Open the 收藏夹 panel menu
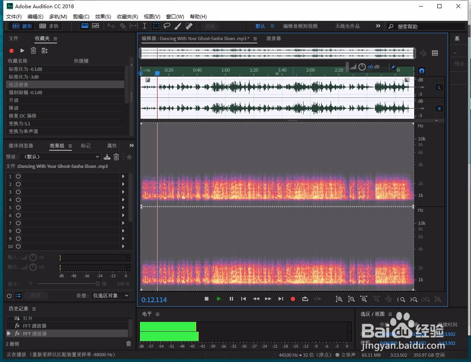 pyautogui.click(x=55, y=38)
